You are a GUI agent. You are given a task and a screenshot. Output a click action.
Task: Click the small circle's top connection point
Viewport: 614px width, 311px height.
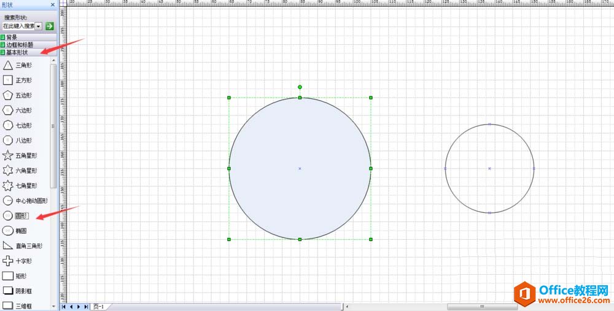[x=489, y=125]
